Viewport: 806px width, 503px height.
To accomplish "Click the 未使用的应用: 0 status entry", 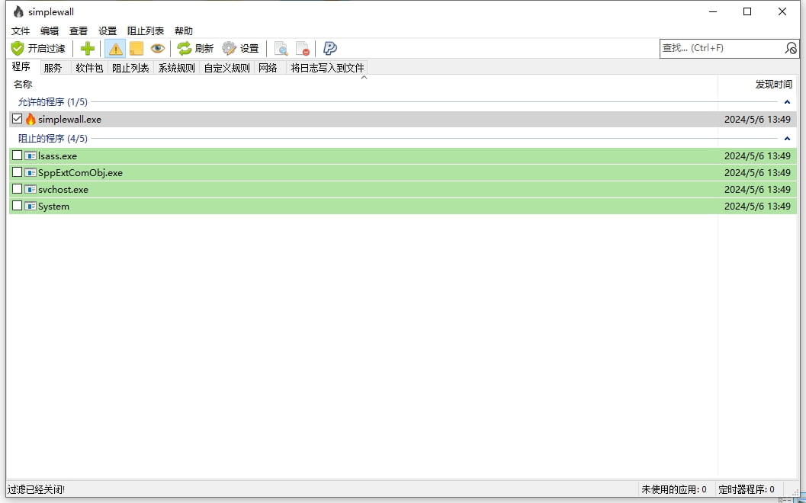I will tap(674, 489).
